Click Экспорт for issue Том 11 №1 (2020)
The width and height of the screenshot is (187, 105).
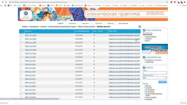click(x=137, y=35)
